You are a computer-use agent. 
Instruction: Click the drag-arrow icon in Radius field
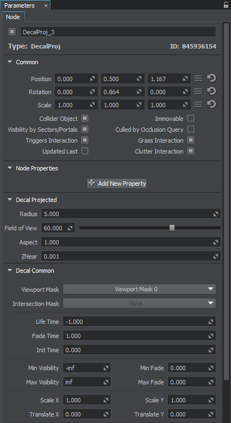pyautogui.click(x=216, y=214)
